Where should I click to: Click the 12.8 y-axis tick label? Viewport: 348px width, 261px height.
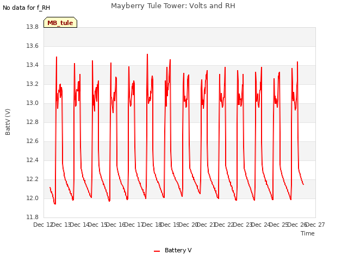click(33, 122)
